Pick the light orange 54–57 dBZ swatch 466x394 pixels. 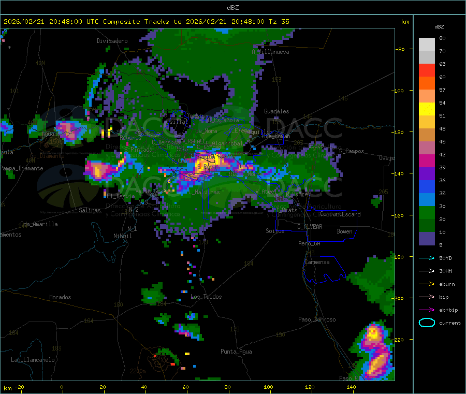tap(427, 96)
